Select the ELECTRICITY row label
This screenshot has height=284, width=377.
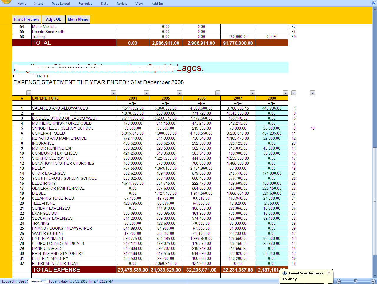click(x=74, y=183)
